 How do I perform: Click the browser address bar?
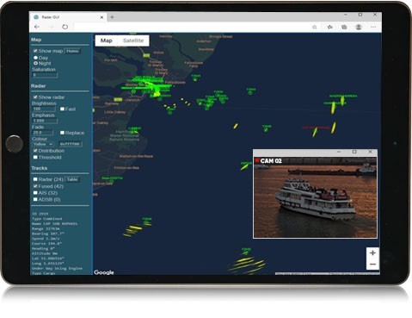tap(191, 27)
